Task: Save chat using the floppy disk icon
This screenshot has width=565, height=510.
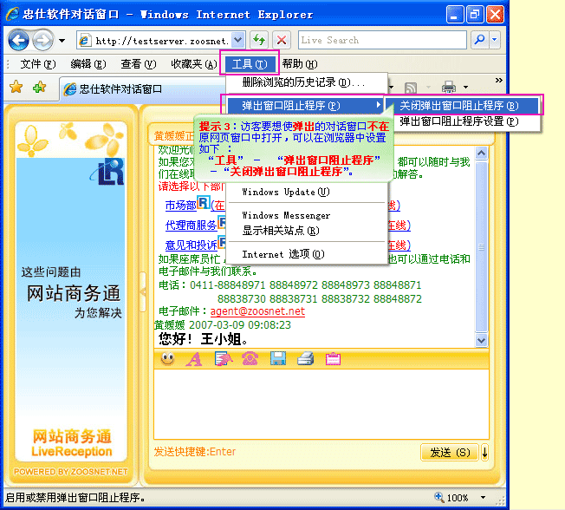Action: point(277,358)
